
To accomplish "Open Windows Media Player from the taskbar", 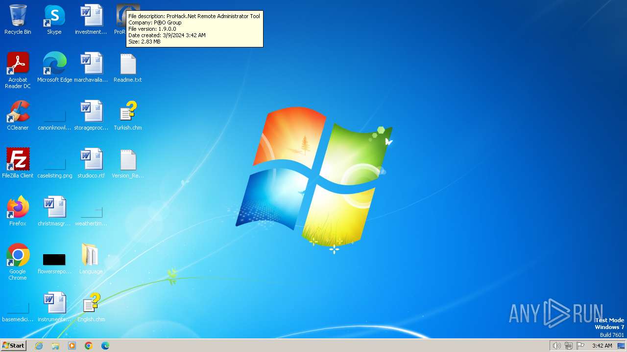I will pos(72,346).
